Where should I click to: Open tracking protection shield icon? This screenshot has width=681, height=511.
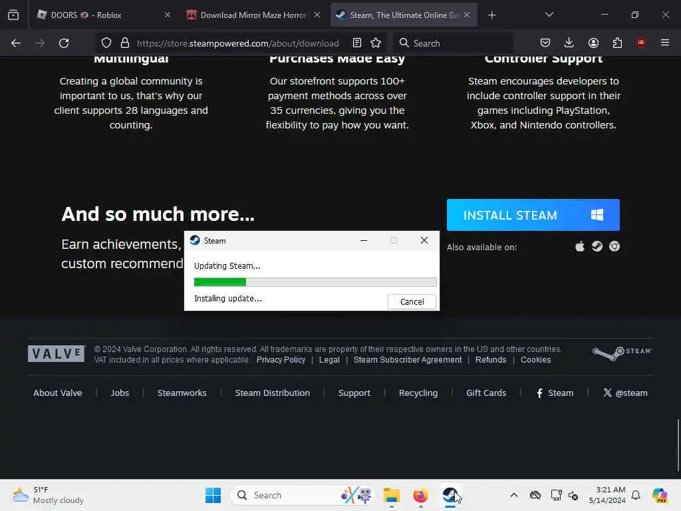[106, 43]
